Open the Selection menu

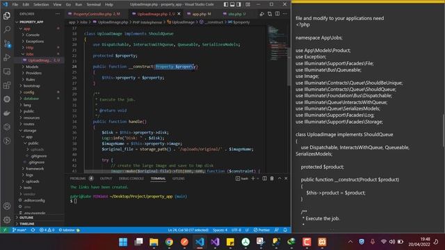pos(41,5)
